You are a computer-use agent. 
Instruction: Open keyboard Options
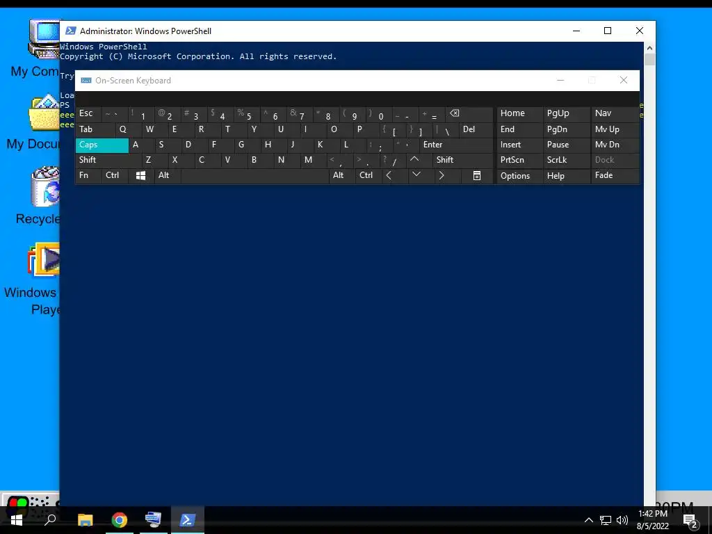point(520,176)
